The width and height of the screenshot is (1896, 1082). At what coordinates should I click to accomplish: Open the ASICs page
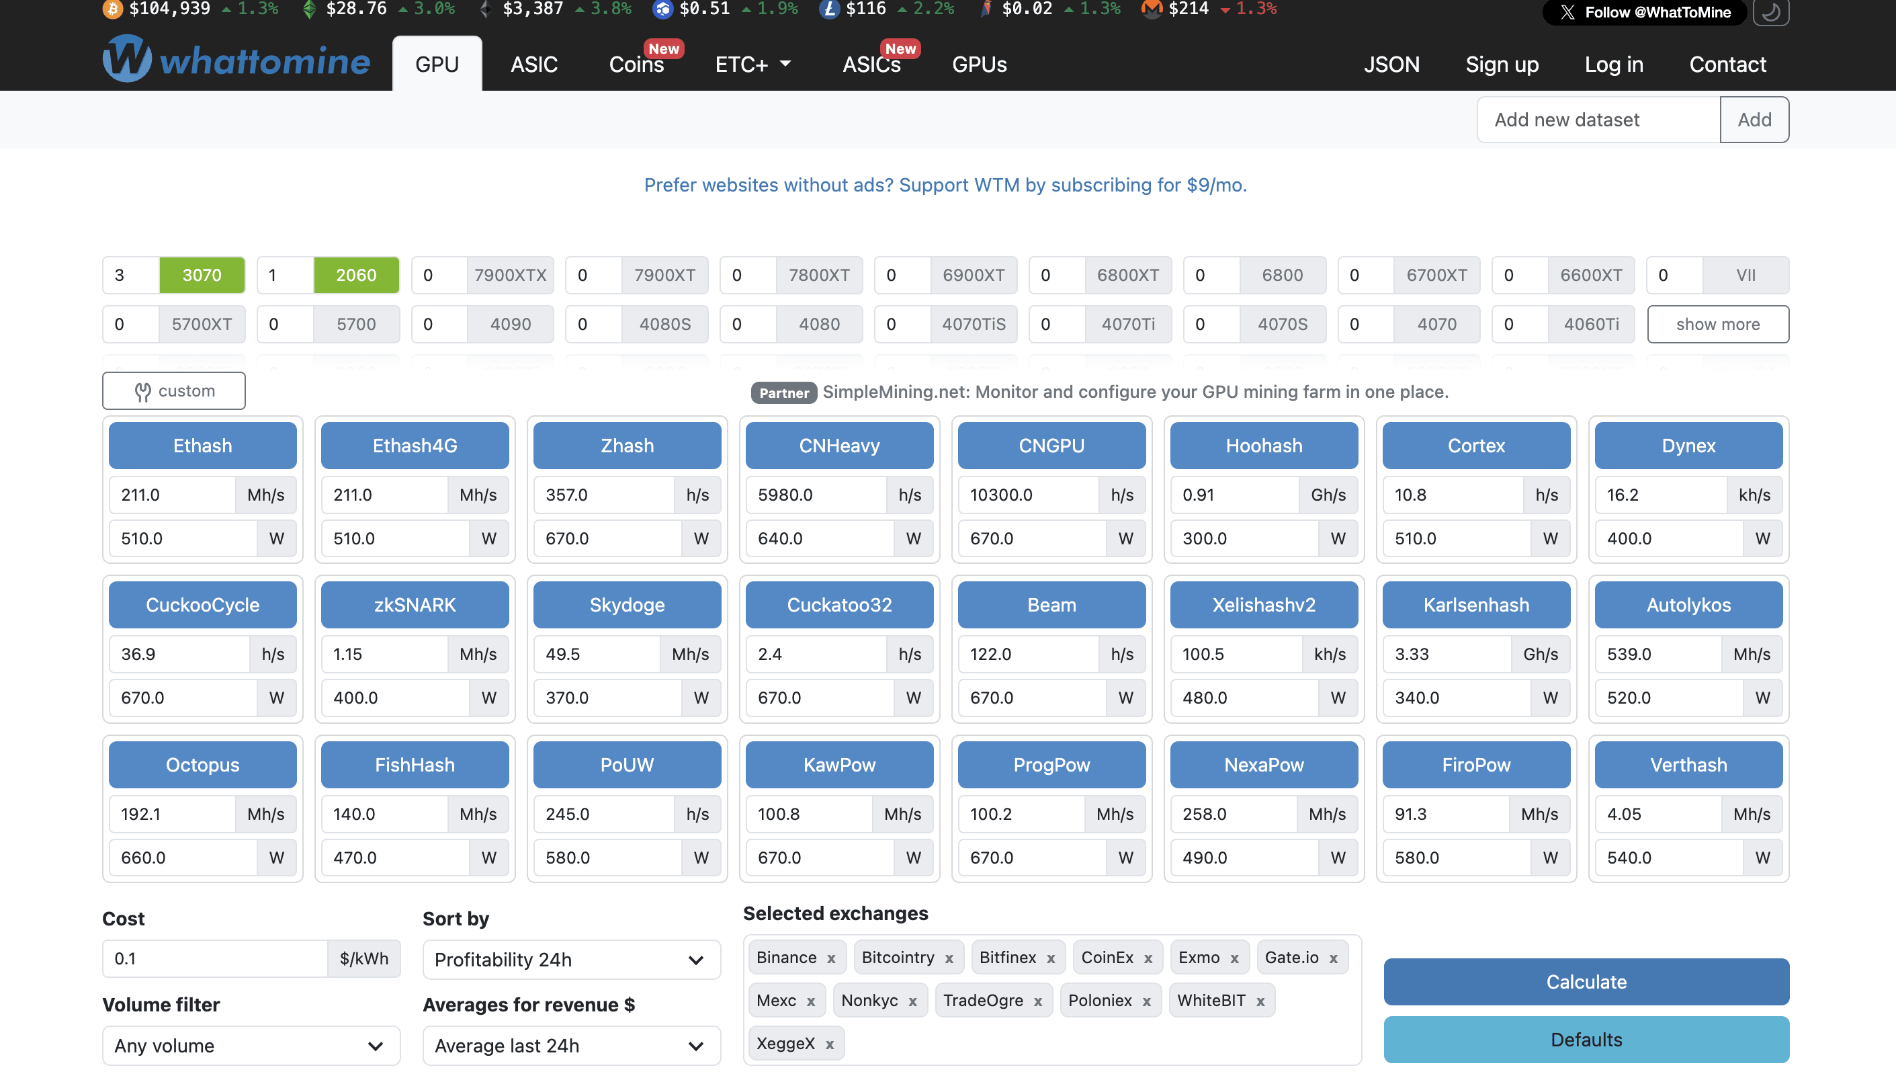871,65
